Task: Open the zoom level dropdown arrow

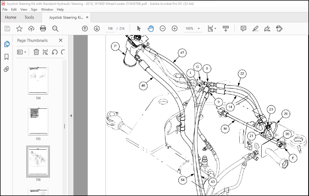Action: tap(199, 29)
